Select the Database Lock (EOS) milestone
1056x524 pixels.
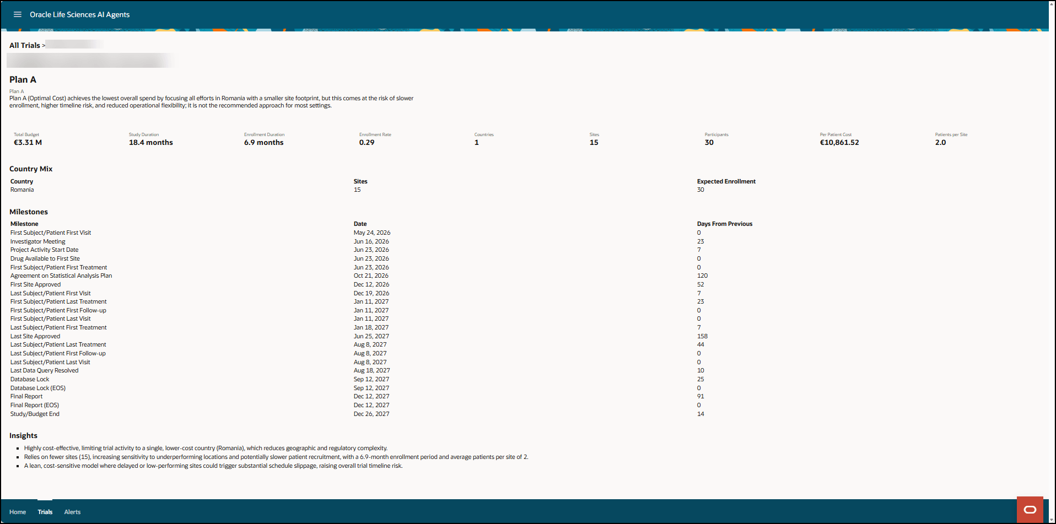coord(38,388)
